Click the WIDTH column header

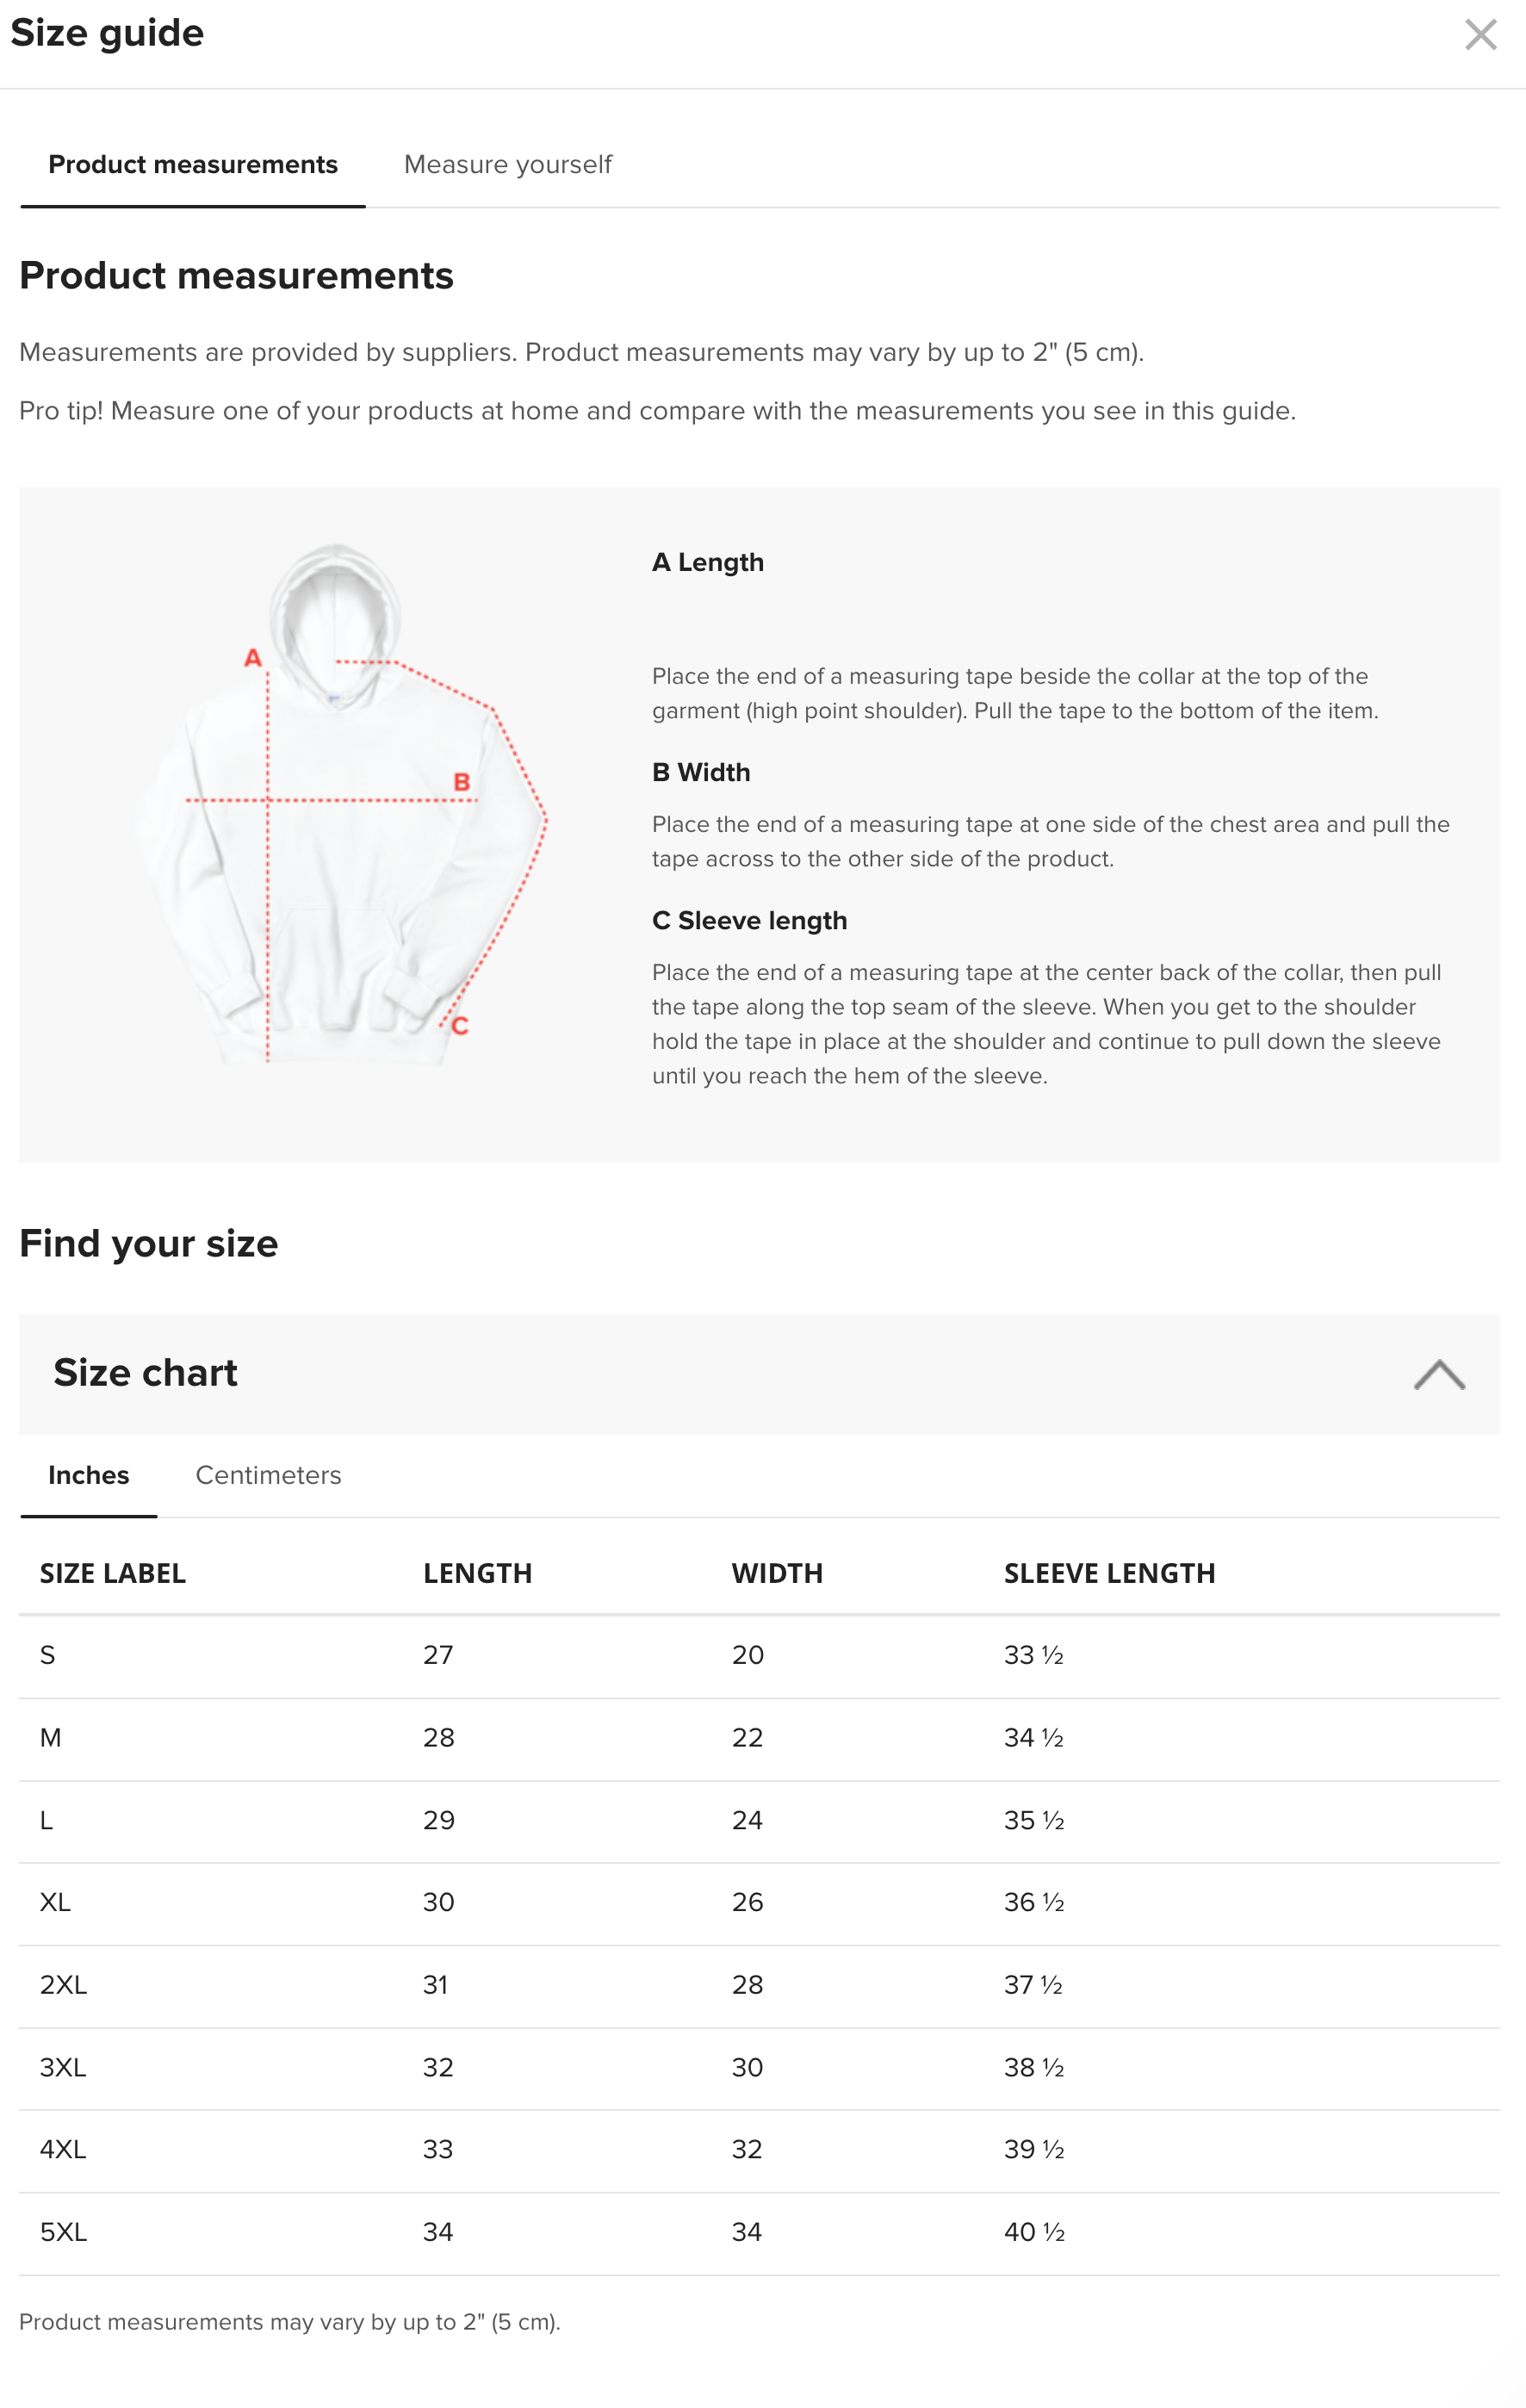point(777,1573)
